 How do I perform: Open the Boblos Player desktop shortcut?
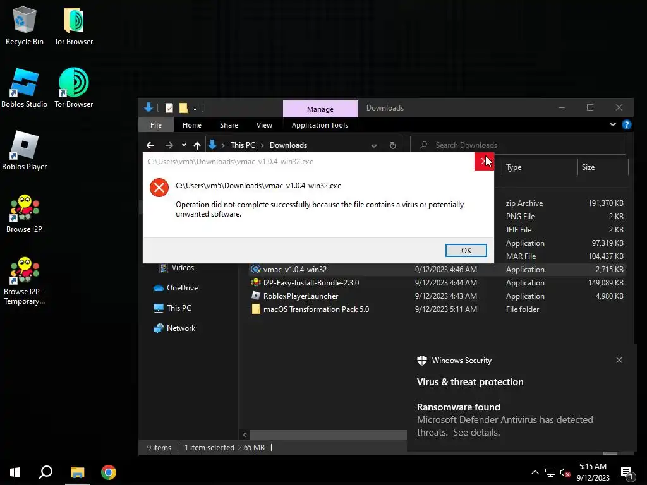tap(25, 150)
